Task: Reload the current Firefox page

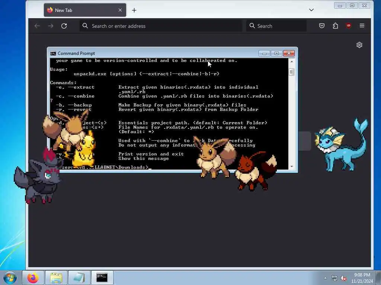Action: tap(64, 26)
